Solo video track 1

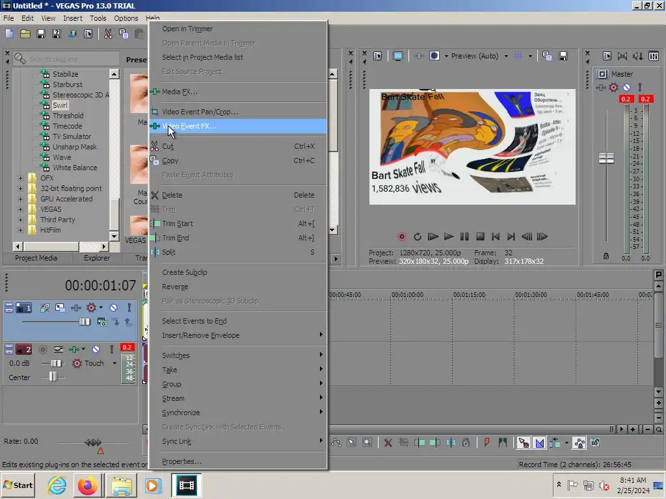(x=129, y=307)
